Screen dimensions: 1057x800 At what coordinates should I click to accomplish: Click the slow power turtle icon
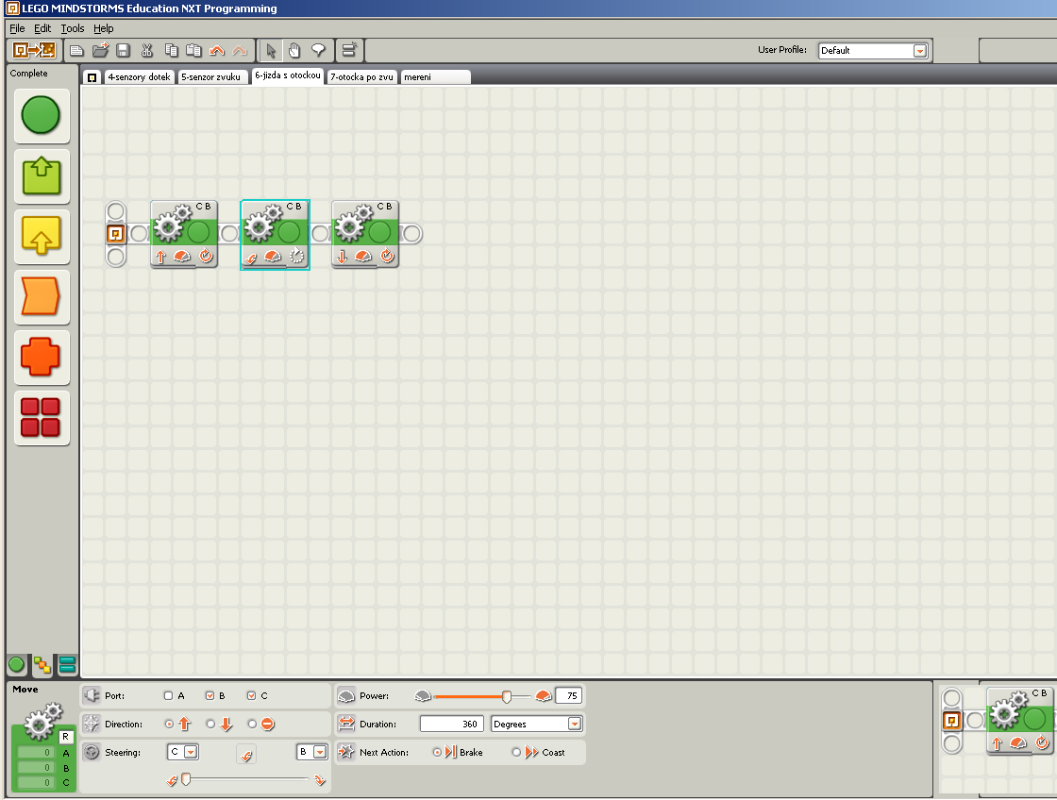coord(423,695)
